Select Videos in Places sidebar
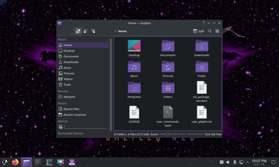 coord(83,79)
